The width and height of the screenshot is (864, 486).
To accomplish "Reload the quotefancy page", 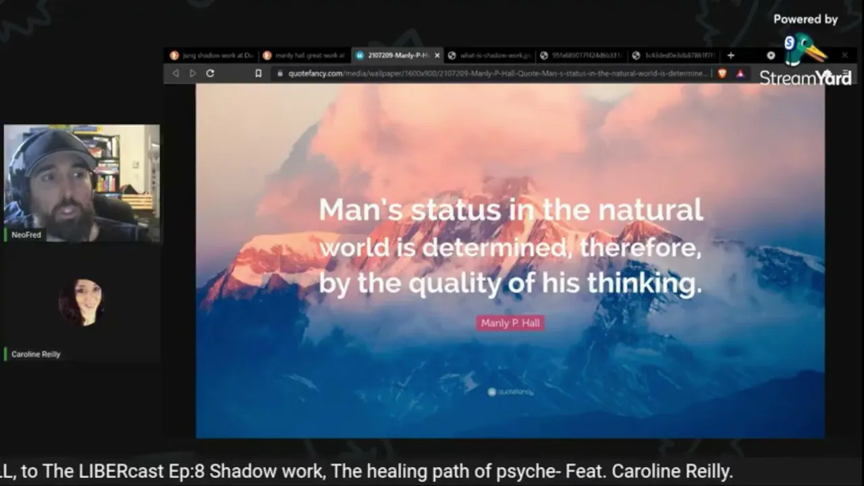I will tap(210, 74).
